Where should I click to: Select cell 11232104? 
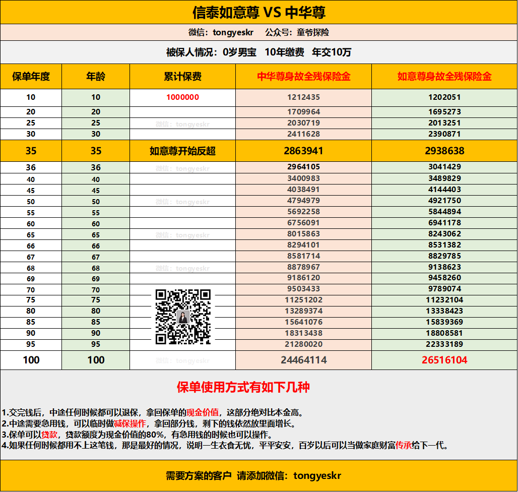click(x=444, y=300)
